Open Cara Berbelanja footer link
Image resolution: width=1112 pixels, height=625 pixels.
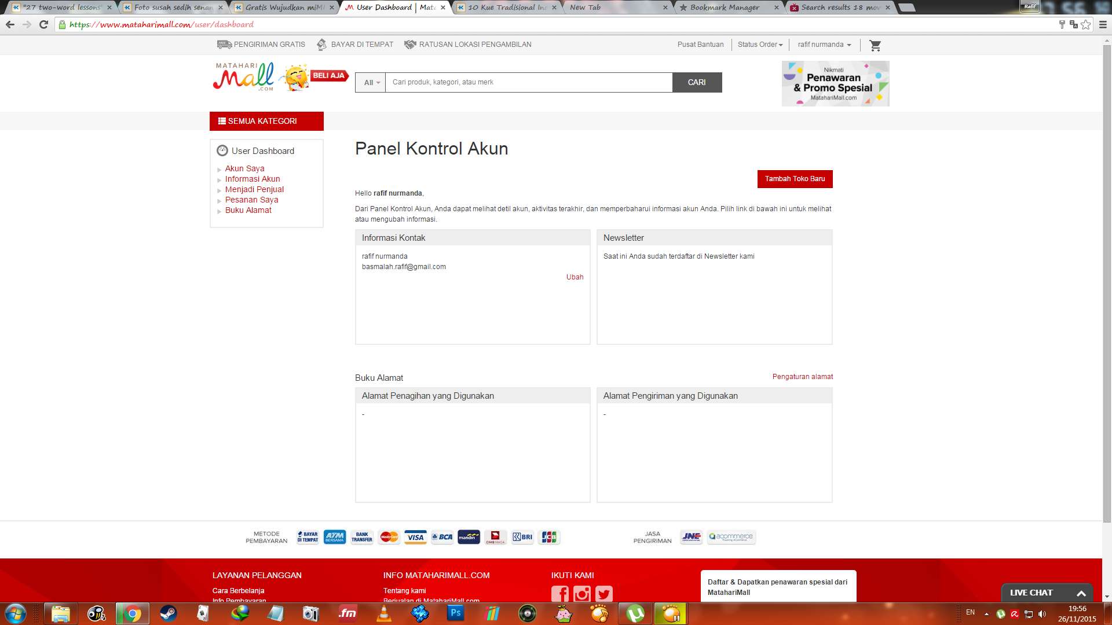tap(238, 591)
